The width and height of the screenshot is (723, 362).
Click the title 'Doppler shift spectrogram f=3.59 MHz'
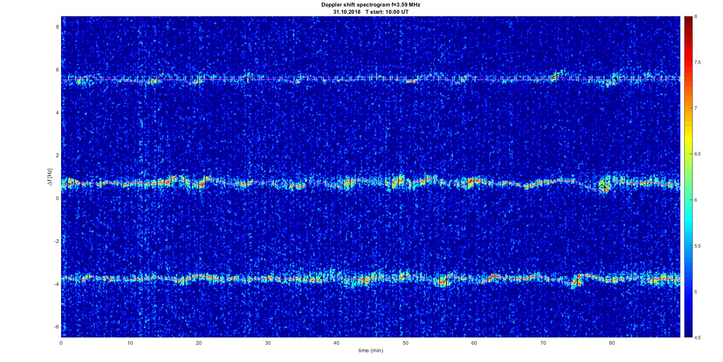tap(371, 5)
